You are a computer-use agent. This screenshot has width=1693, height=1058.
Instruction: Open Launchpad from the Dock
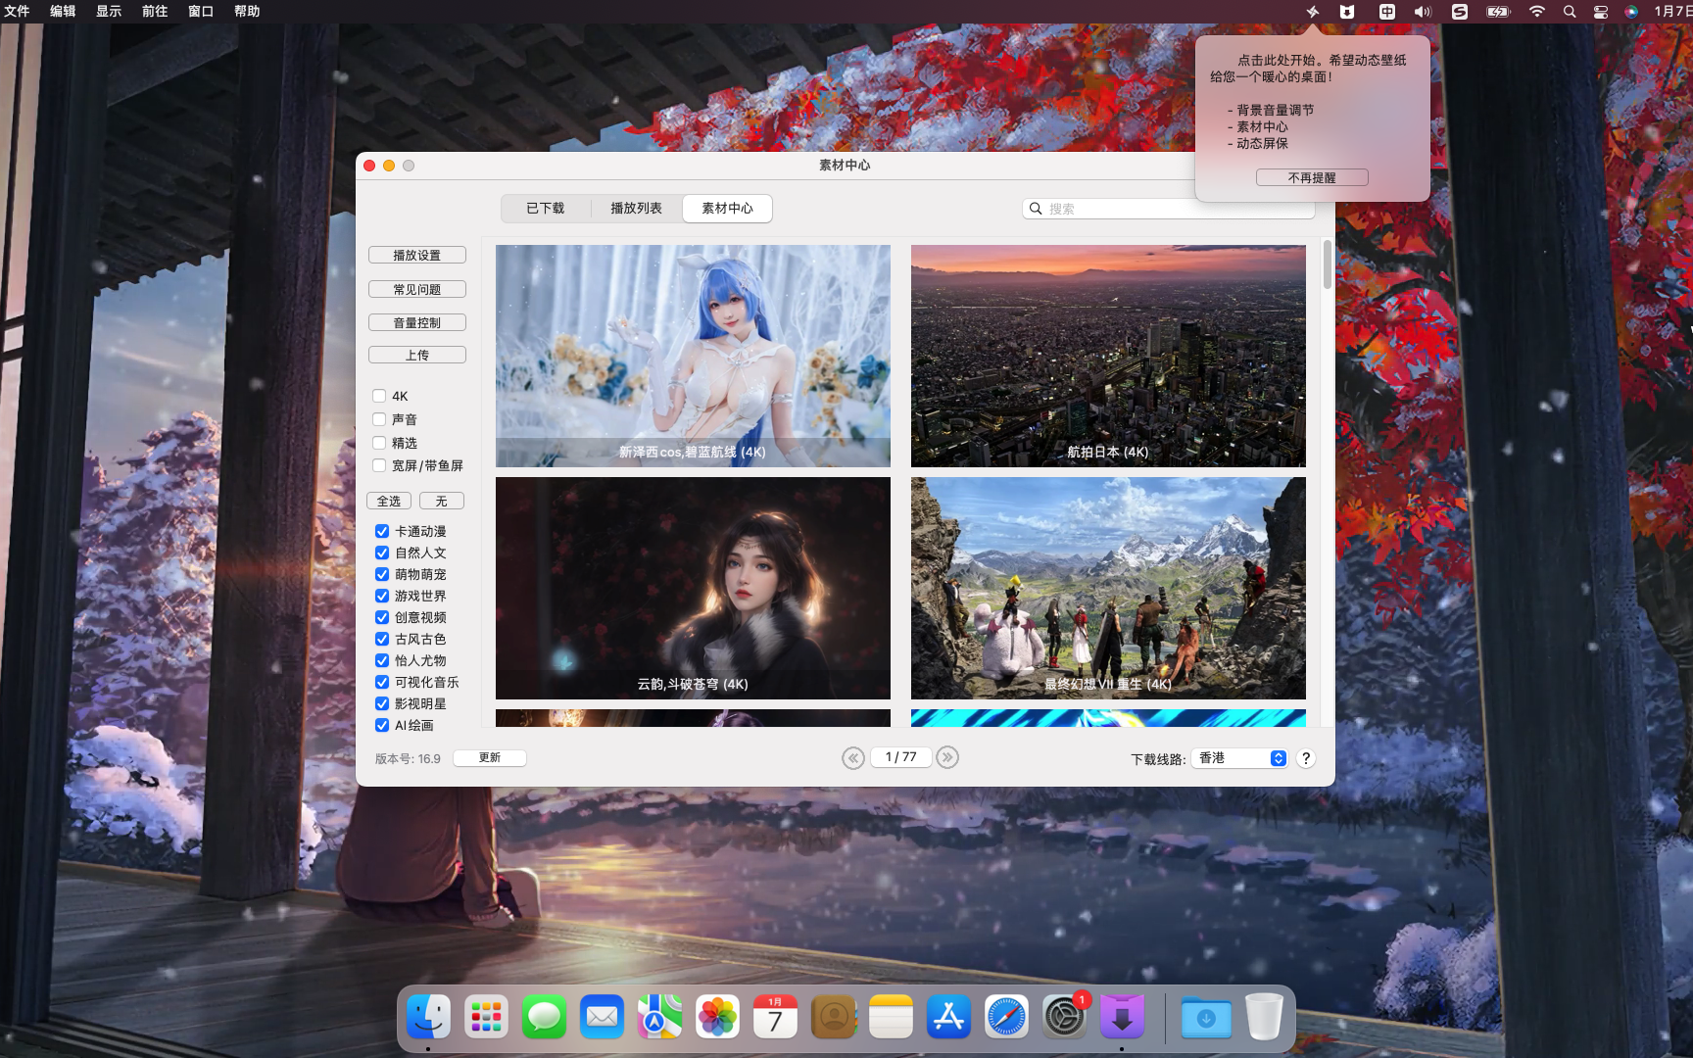click(x=487, y=1017)
